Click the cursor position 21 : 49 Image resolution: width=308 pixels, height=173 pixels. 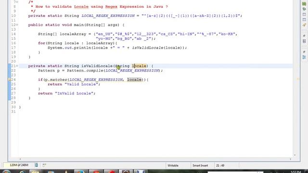point(220,165)
